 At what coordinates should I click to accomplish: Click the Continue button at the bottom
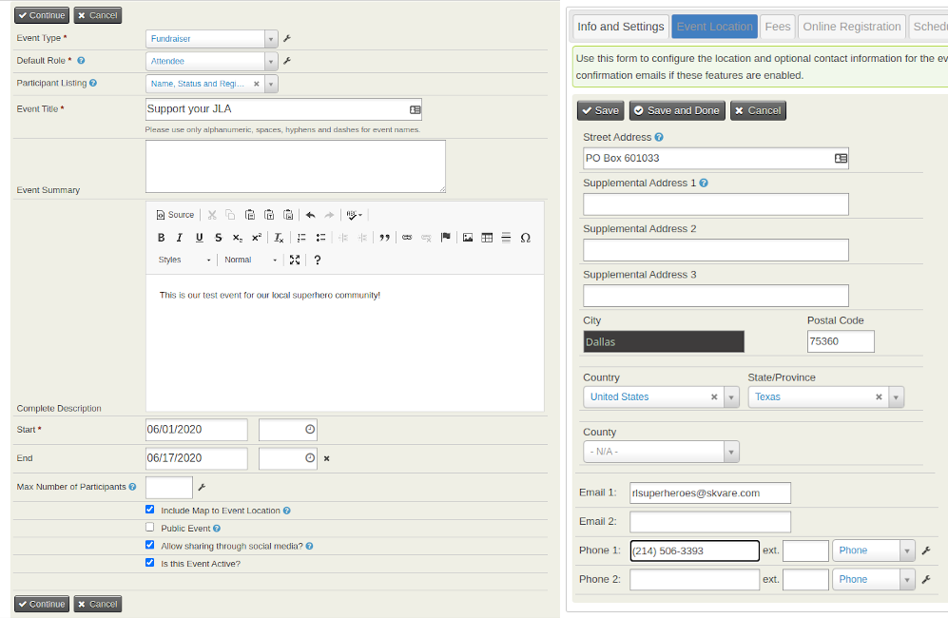coord(41,603)
